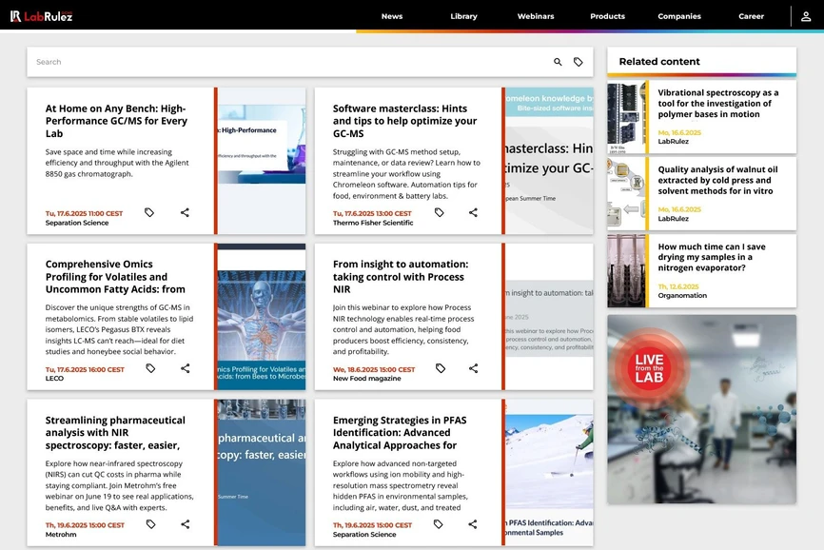Viewport: 824px width, 550px height.
Task: Share the At Home on Any Bench webinar
Action: [x=185, y=212]
